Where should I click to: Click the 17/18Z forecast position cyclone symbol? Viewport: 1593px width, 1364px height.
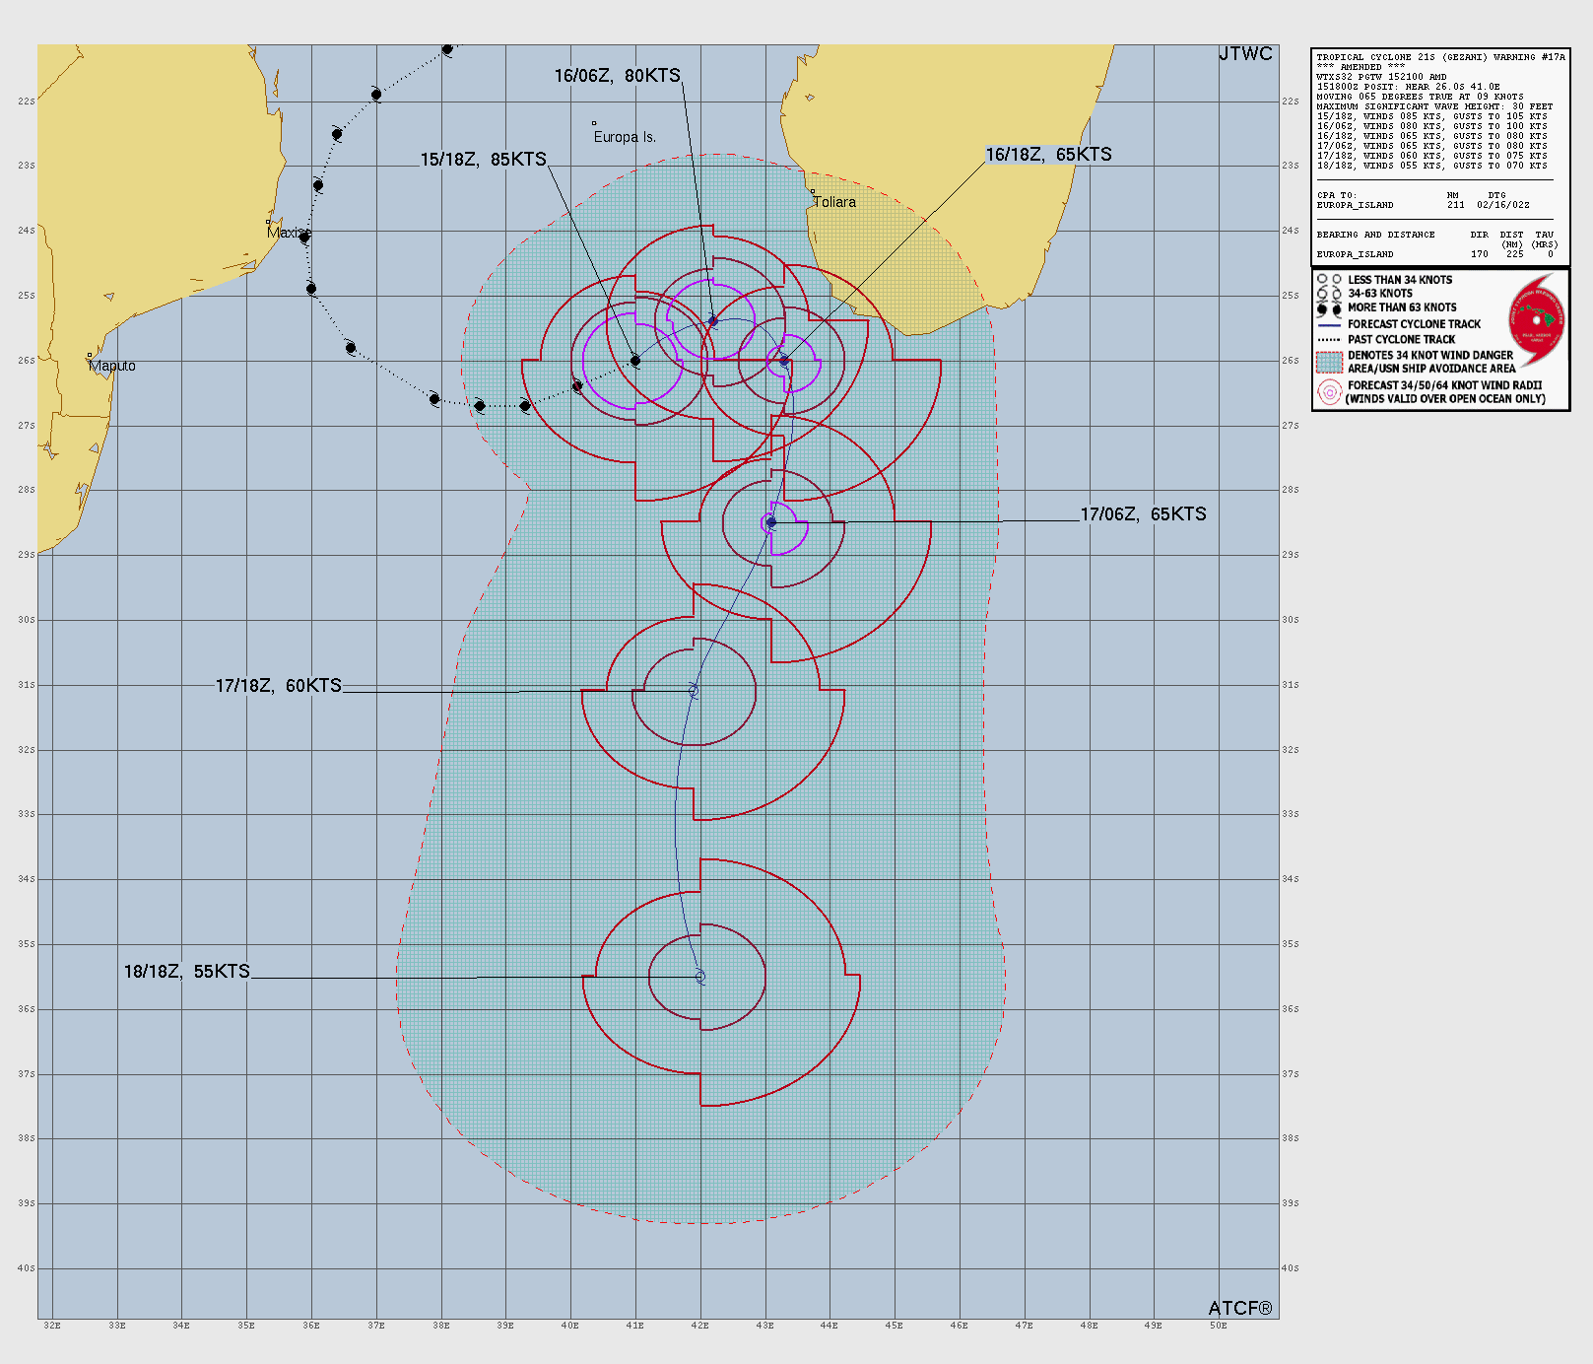coord(694,691)
